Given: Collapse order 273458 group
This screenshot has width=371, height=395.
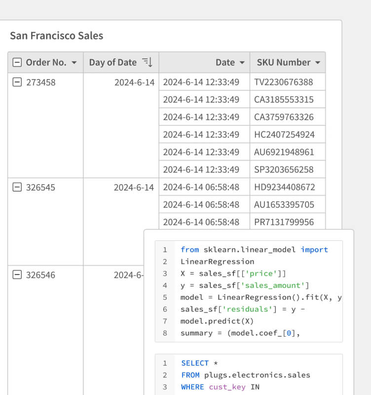Looking at the screenshot, I should point(17,82).
